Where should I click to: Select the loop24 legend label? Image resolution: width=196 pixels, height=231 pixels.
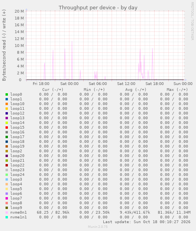pos(17,175)
